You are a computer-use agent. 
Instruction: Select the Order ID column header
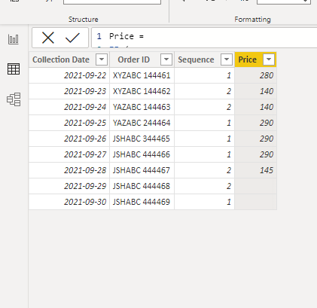(x=133, y=59)
